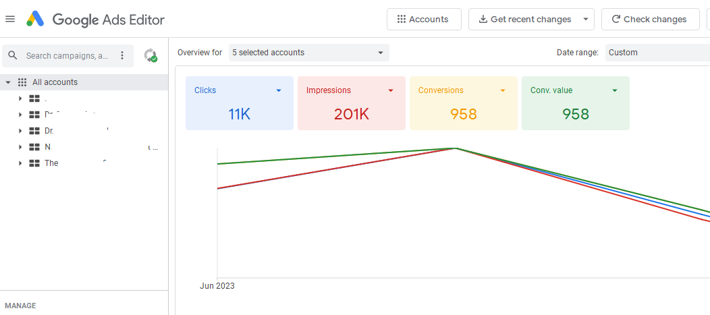
Task: Open the Accounts manager button
Action: pos(423,20)
